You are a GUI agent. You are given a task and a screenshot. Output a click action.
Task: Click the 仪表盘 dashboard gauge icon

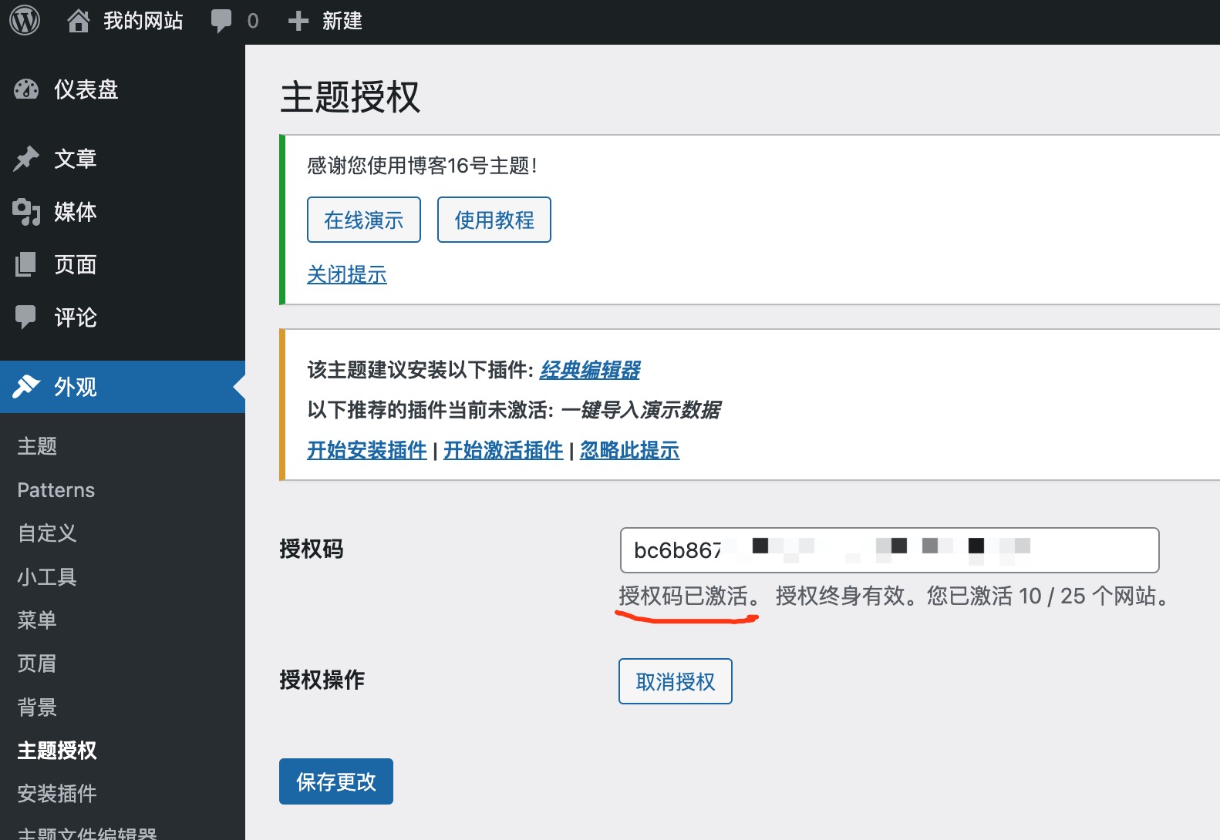click(26, 89)
